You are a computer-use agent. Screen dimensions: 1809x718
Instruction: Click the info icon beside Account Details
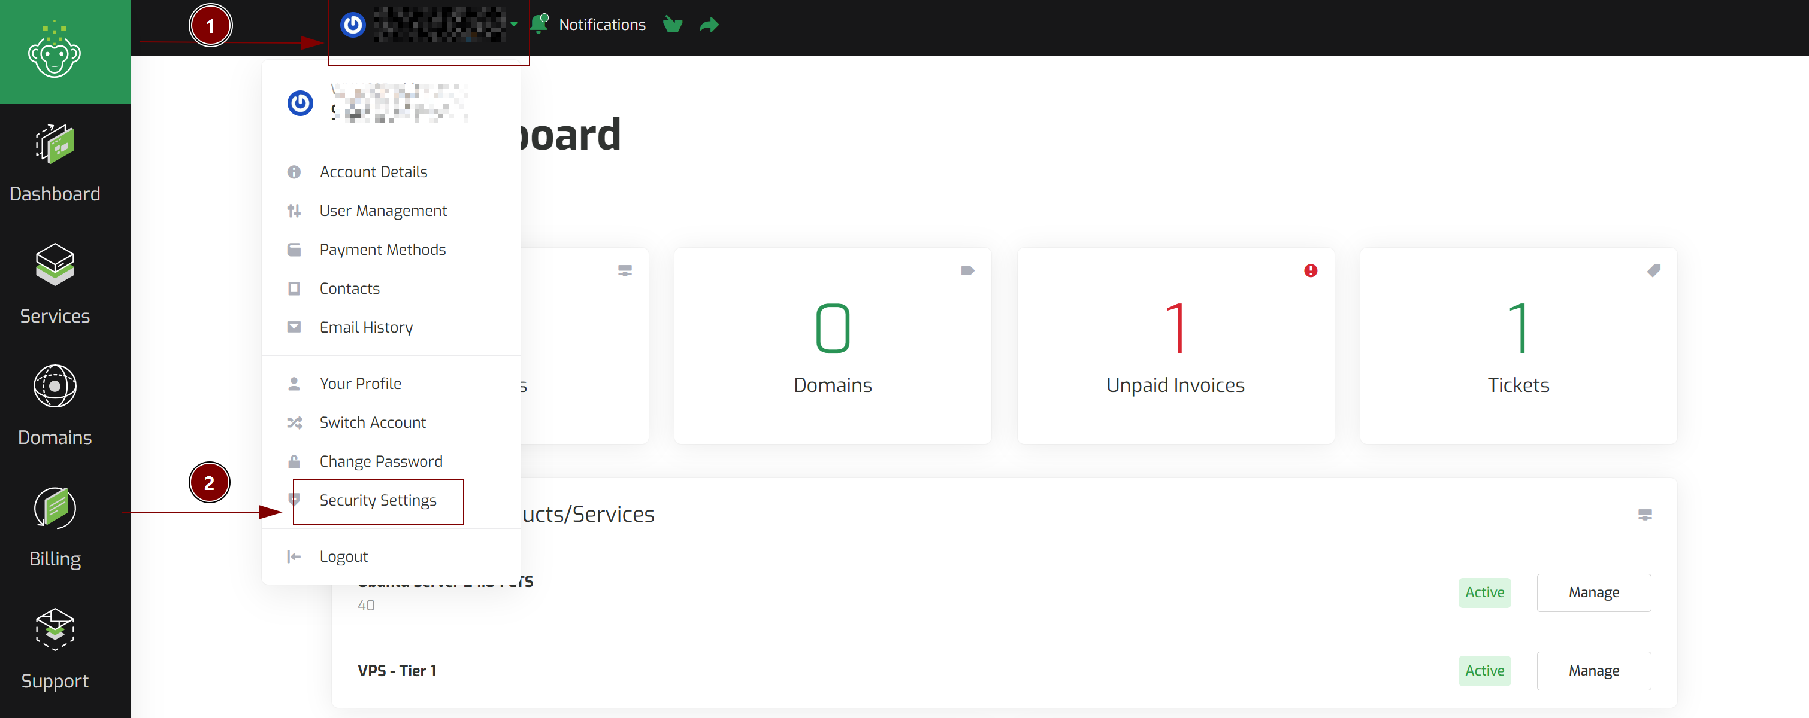pyautogui.click(x=294, y=172)
